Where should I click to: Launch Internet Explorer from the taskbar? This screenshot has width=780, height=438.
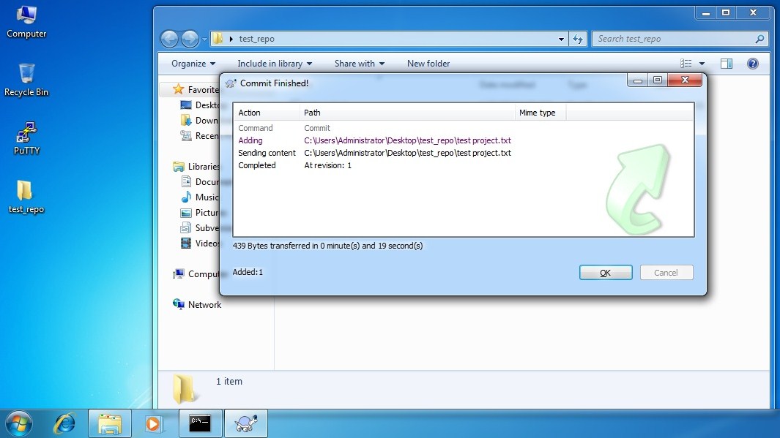coord(64,423)
